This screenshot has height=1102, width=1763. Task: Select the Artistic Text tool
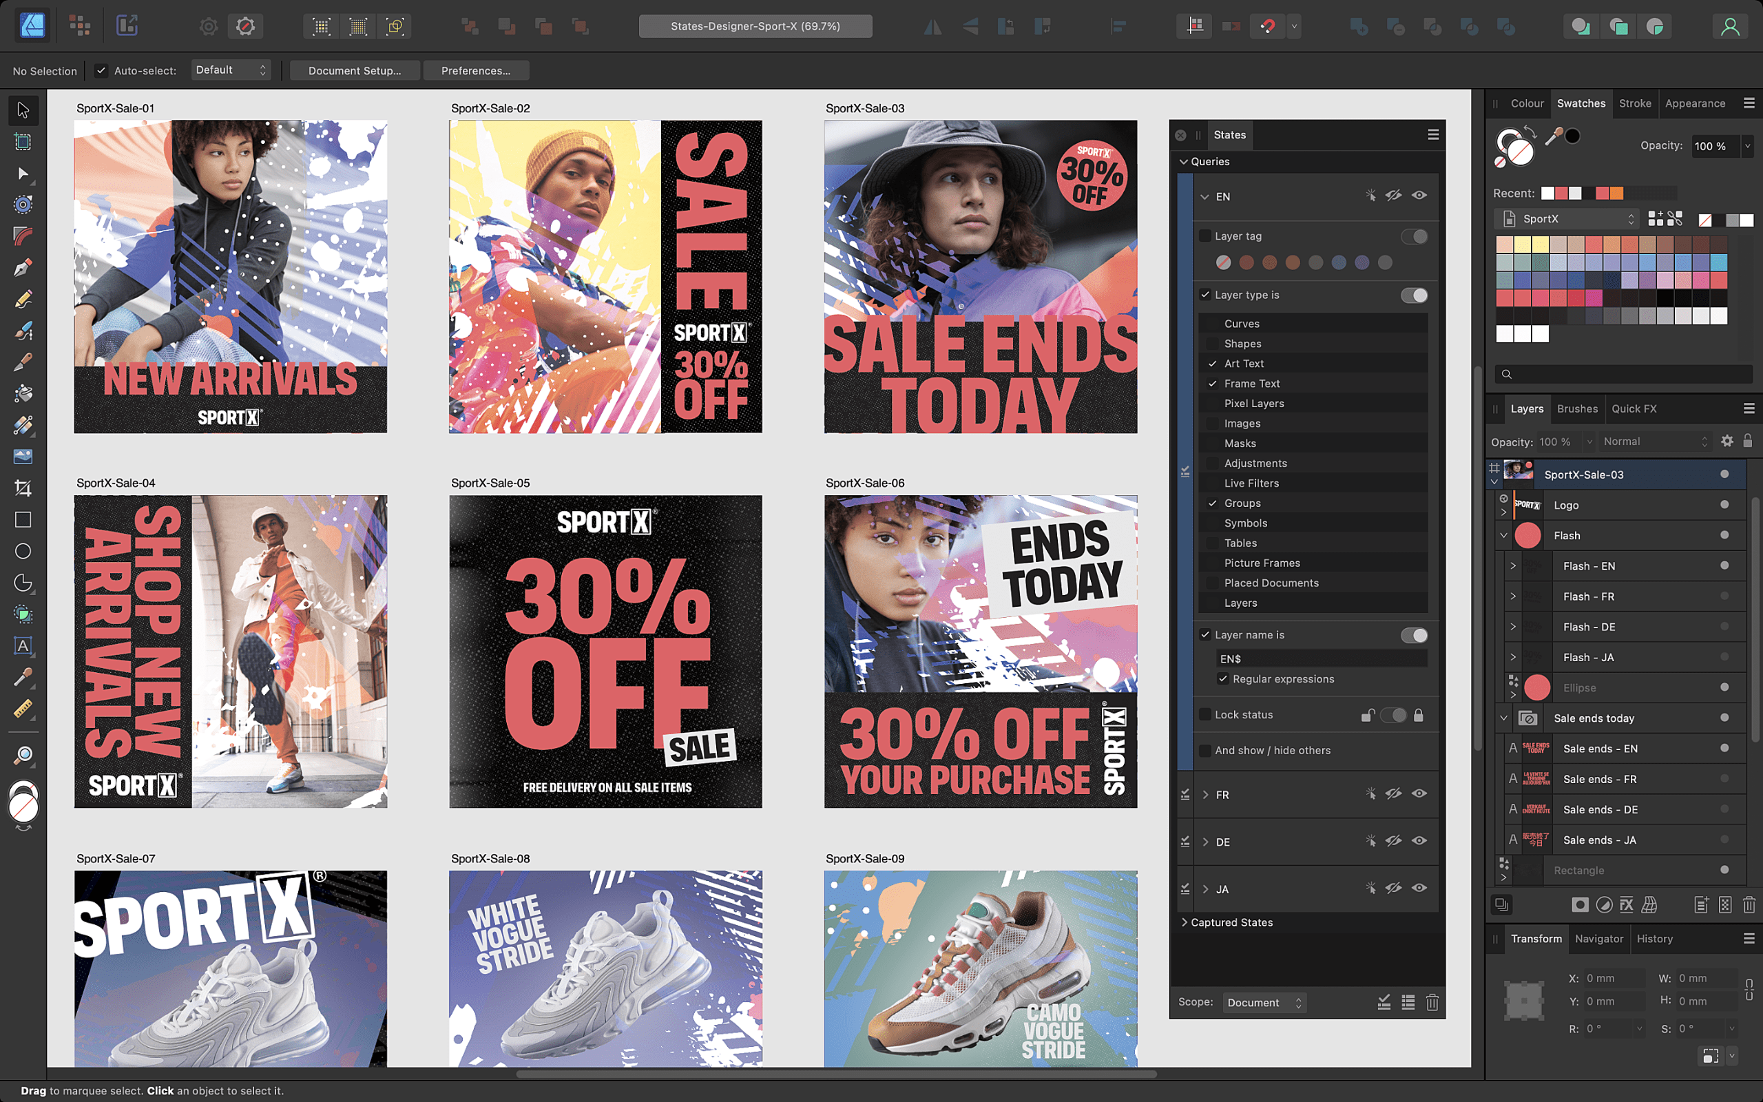(x=23, y=646)
